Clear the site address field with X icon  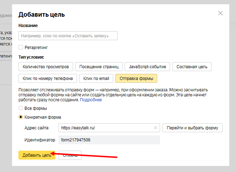[x=155, y=128]
